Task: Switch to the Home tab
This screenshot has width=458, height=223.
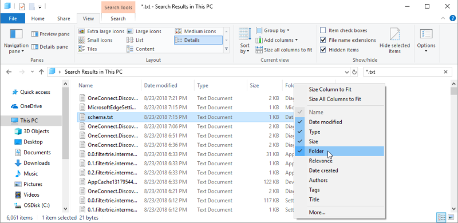Action: click(x=38, y=18)
